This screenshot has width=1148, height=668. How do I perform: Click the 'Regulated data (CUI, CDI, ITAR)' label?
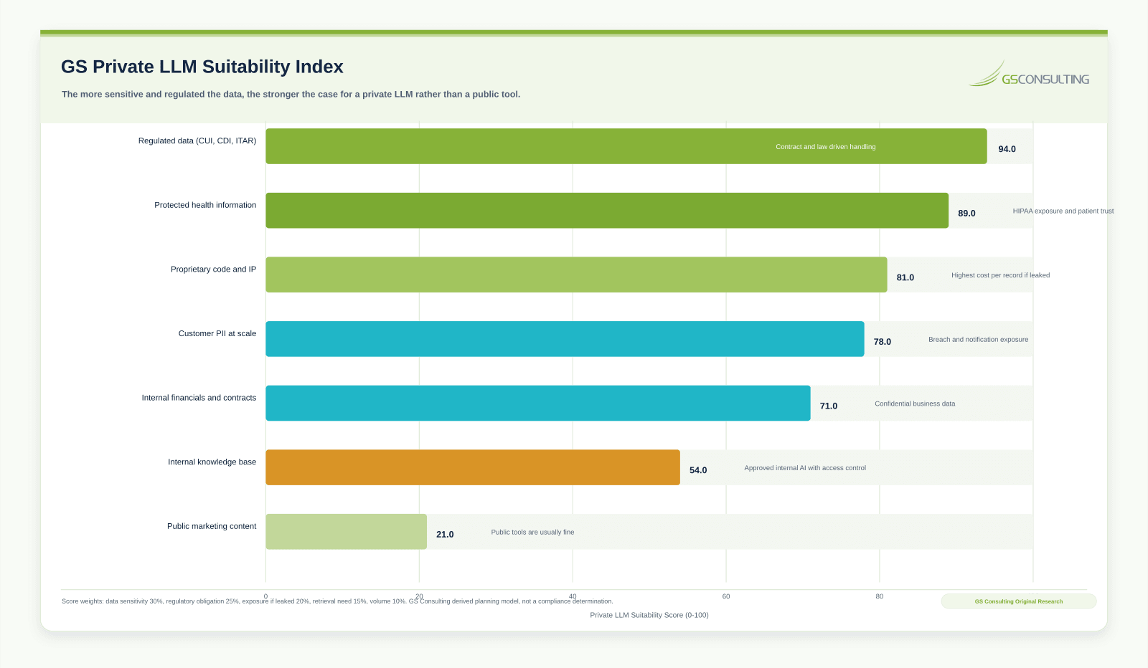point(197,141)
